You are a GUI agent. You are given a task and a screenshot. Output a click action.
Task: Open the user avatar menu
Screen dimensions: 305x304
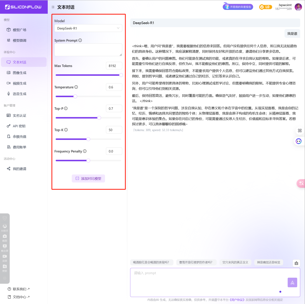pyautogui.click(x=298, y=7)
